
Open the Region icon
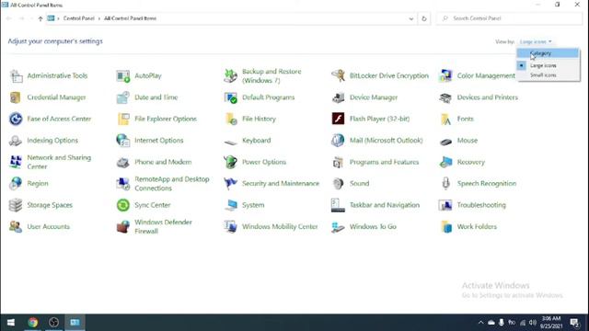[x=16, y=184]
